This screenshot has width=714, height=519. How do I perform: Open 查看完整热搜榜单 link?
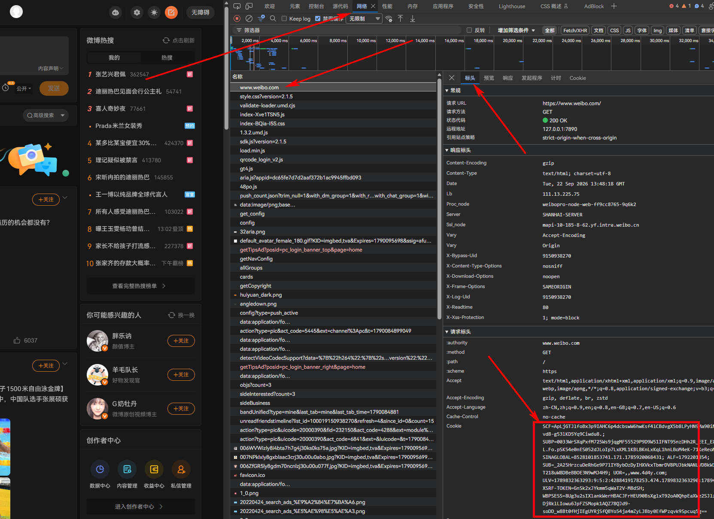(x=139, y=286)
